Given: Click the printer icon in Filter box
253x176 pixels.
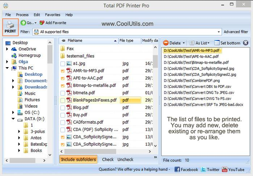Looking at the screenshot, I should 36,32.
